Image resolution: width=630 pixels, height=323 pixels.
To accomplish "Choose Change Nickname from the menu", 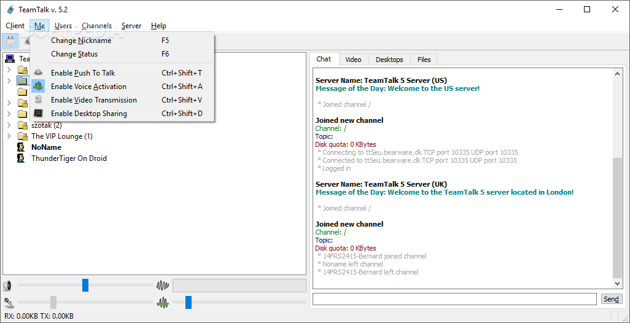I will click(x=122, y=41).
